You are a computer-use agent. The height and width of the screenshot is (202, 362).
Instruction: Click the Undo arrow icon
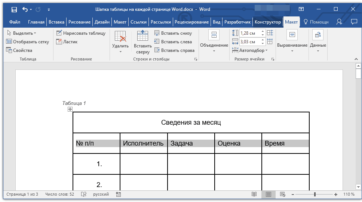pos(25,9)
